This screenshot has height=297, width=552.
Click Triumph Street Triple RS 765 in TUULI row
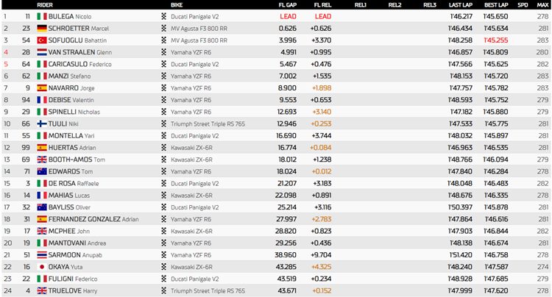coord(208,124)
